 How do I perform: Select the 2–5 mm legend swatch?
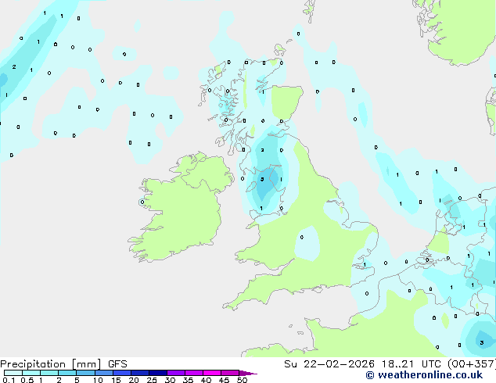click(67, 373)
